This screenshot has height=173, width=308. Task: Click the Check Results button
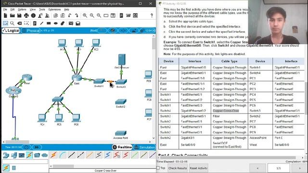coord(178,168)
